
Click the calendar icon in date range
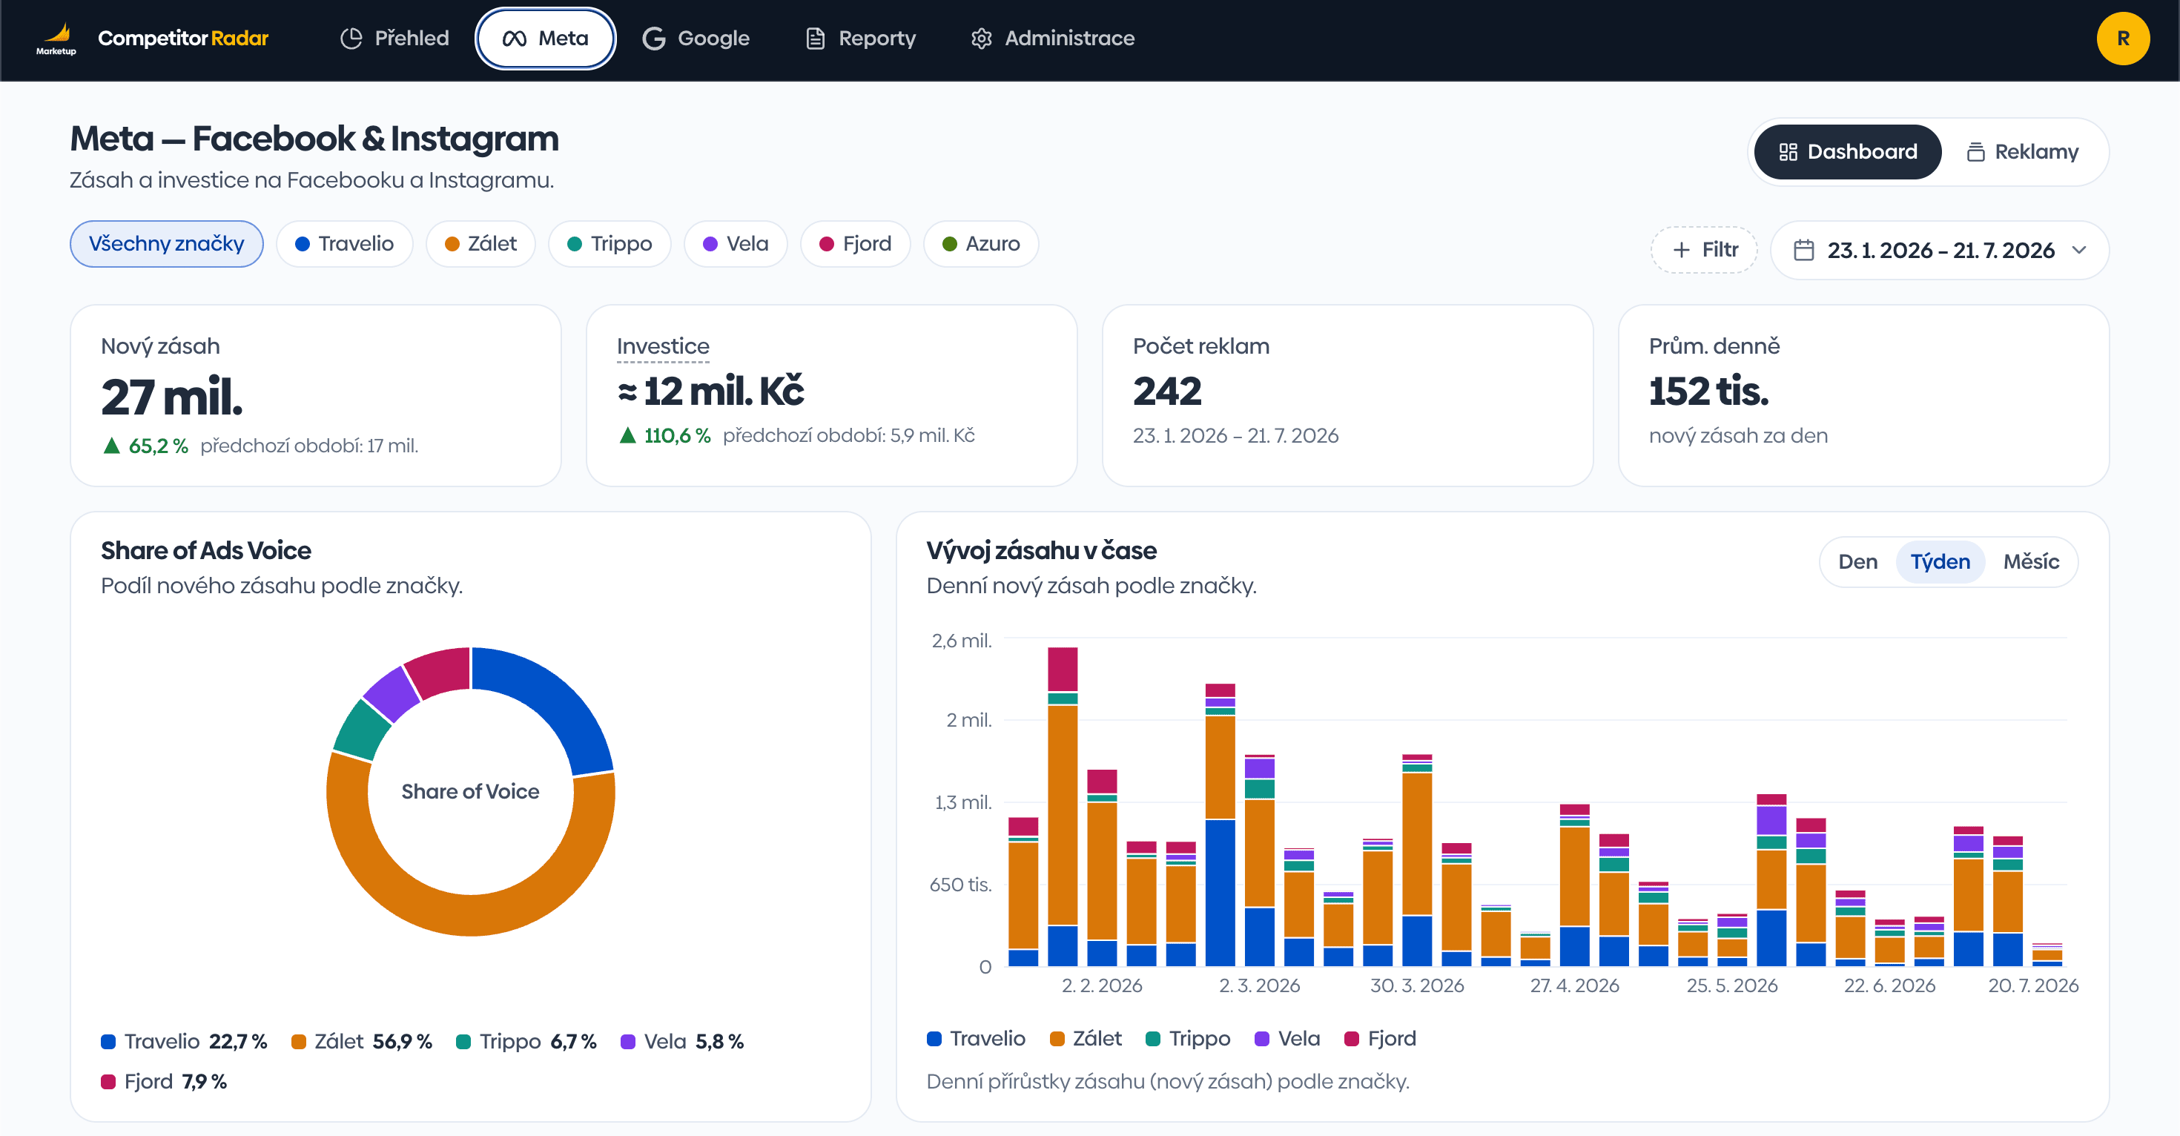point(1803,250)
